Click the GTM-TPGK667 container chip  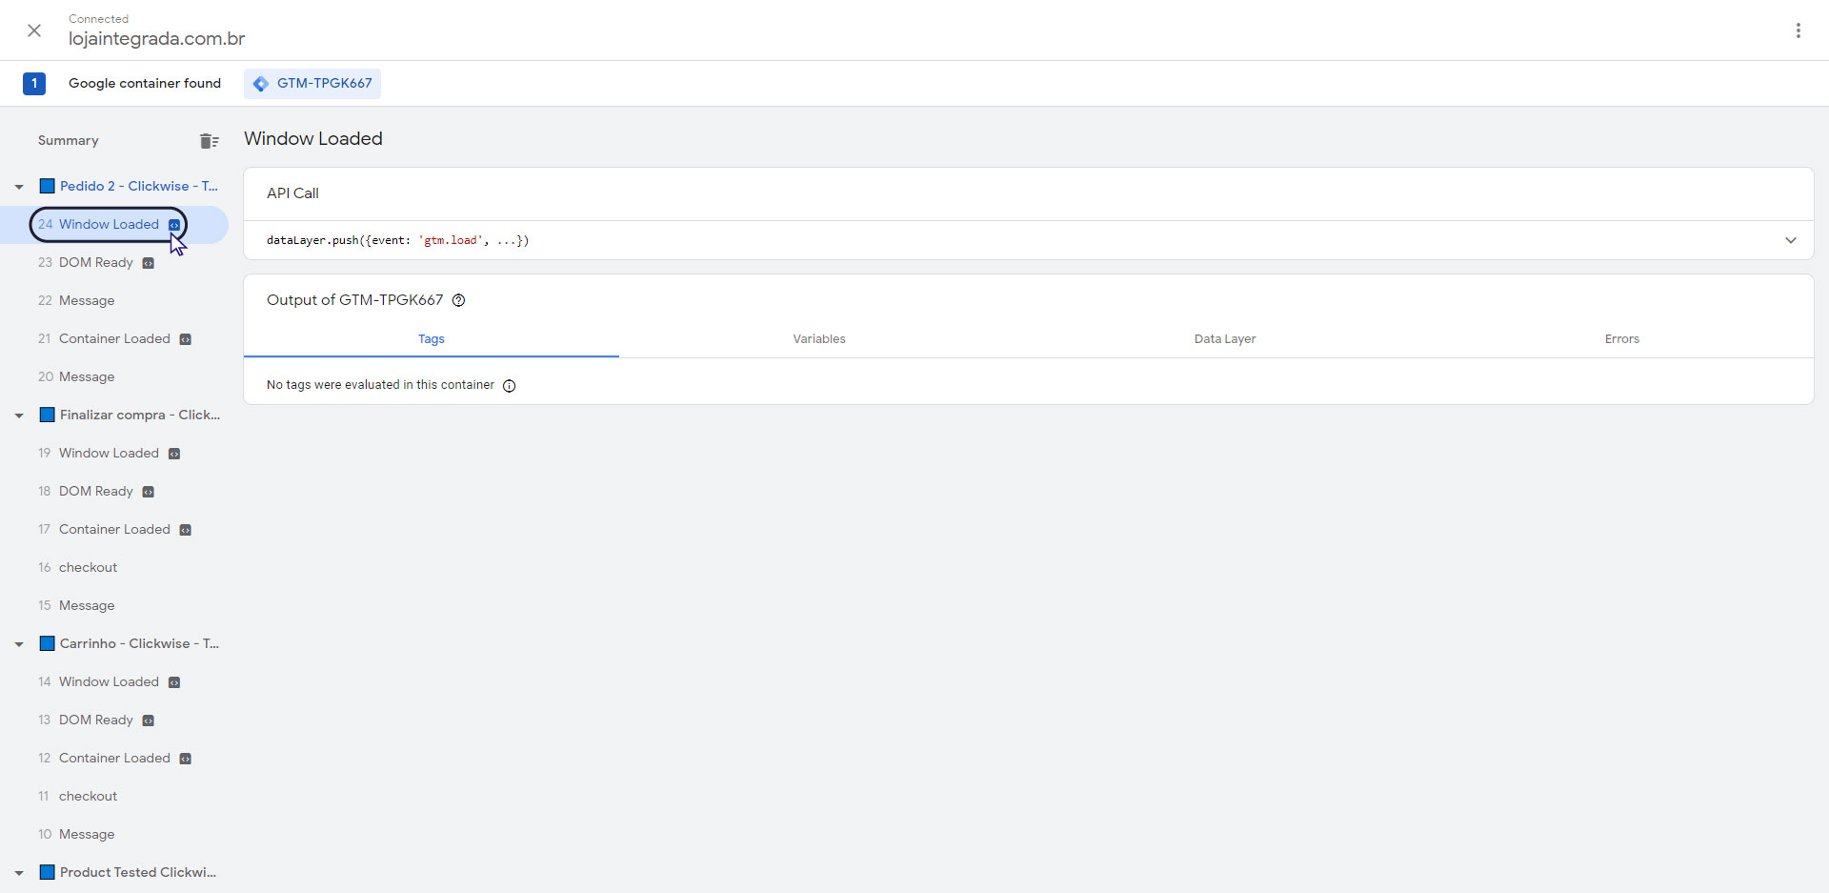tap(312, 84)
